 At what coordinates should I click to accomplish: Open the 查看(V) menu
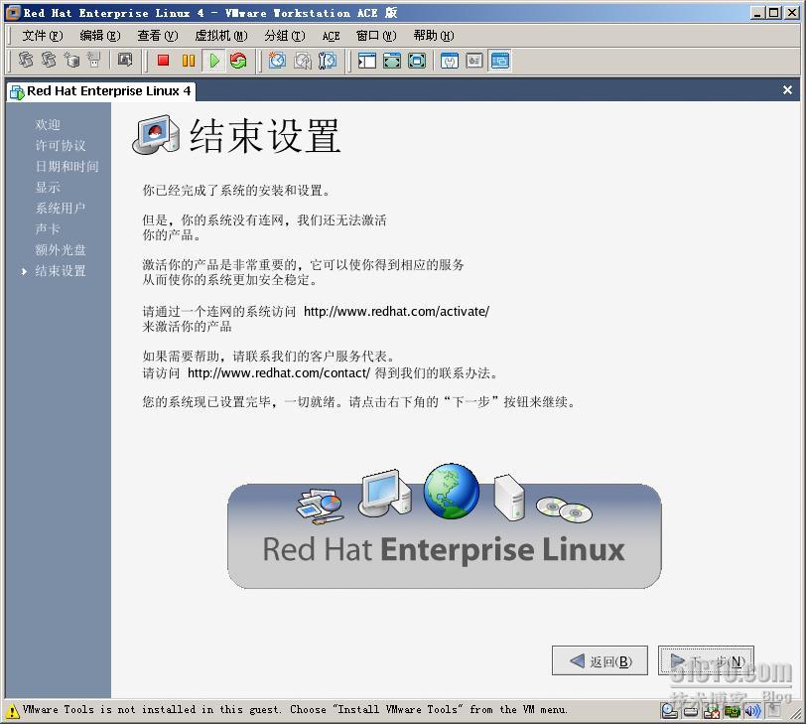click(x=157, y=36)
